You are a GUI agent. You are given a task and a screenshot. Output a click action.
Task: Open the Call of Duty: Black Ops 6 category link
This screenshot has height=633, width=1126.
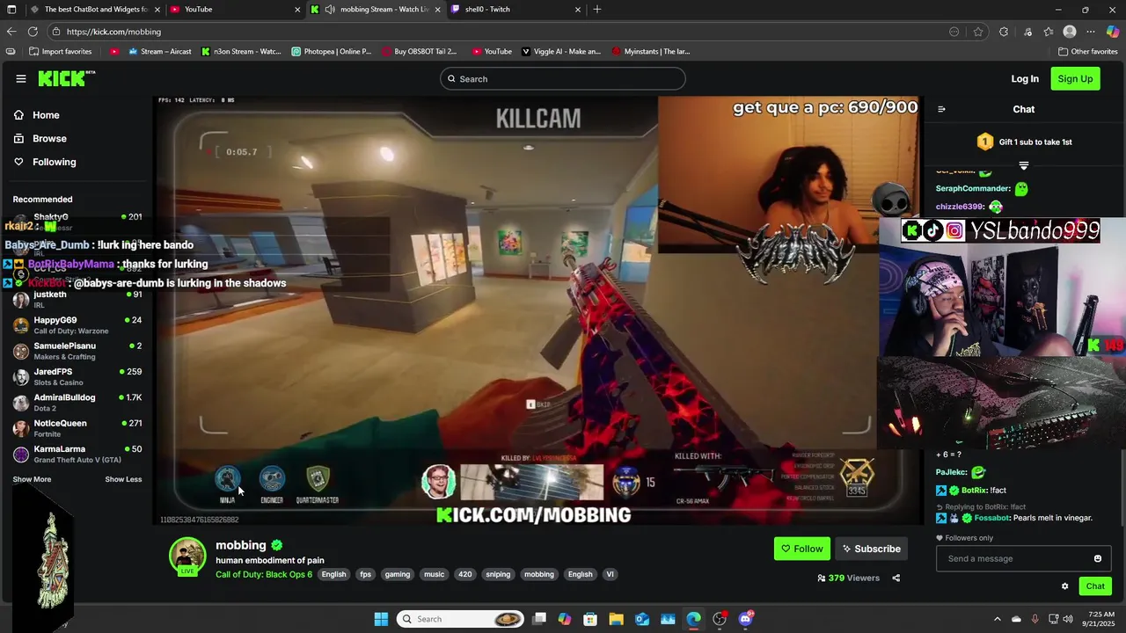click(x=264, y=574)
